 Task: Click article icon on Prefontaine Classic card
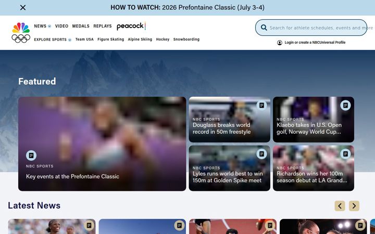pos(31,155)
